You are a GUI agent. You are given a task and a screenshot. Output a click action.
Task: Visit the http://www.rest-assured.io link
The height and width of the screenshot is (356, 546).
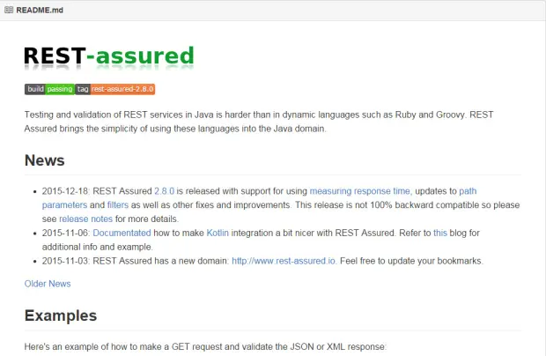coord(284,261)
